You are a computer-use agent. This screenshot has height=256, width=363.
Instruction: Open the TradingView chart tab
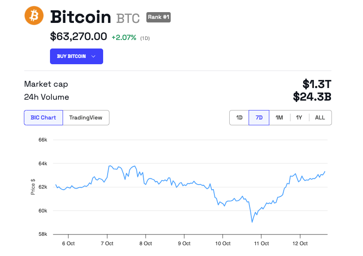coord(86,118)
